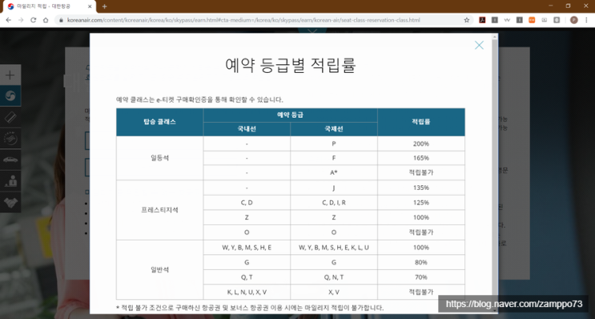Click the 국제선 header cell
This screenshot has width=595, height=319.
pos(334,129)
